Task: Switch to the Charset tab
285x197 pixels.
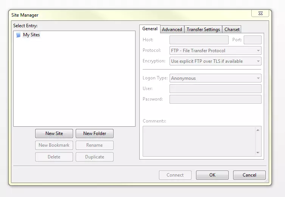Action: point(232,29)
